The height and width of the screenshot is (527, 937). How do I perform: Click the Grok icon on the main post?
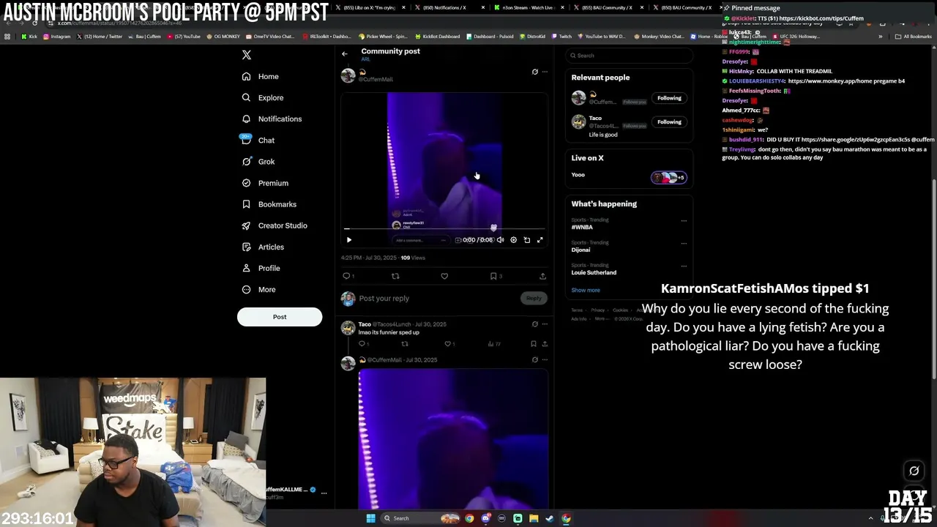[534, 72]
